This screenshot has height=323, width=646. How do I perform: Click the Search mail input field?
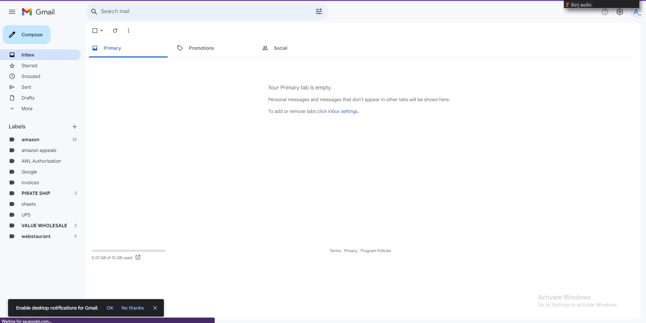pos(206,11)
